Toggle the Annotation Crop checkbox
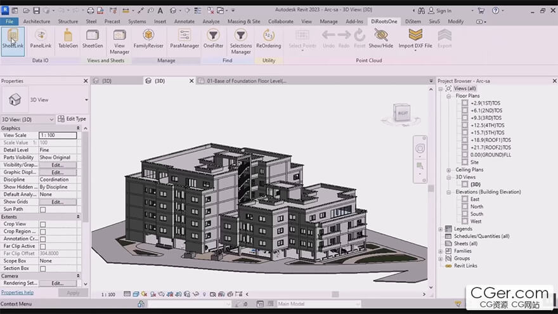558x314 pixels. pos(42,239)
